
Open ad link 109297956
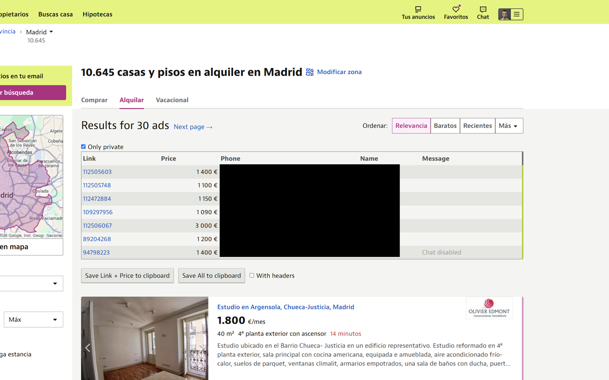[x=98, y=212]
